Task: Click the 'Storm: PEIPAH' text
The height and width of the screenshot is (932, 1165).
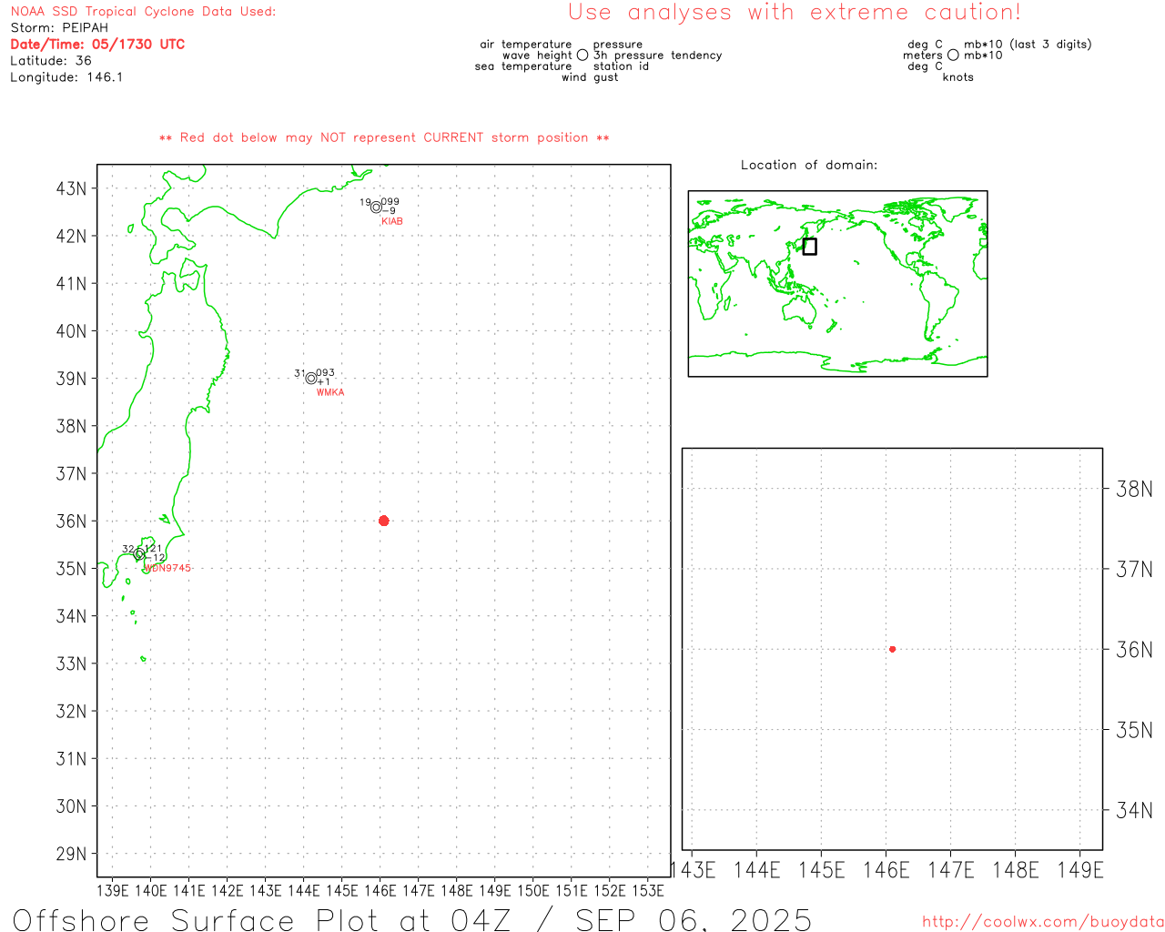Action: click(x=59, y=28)
